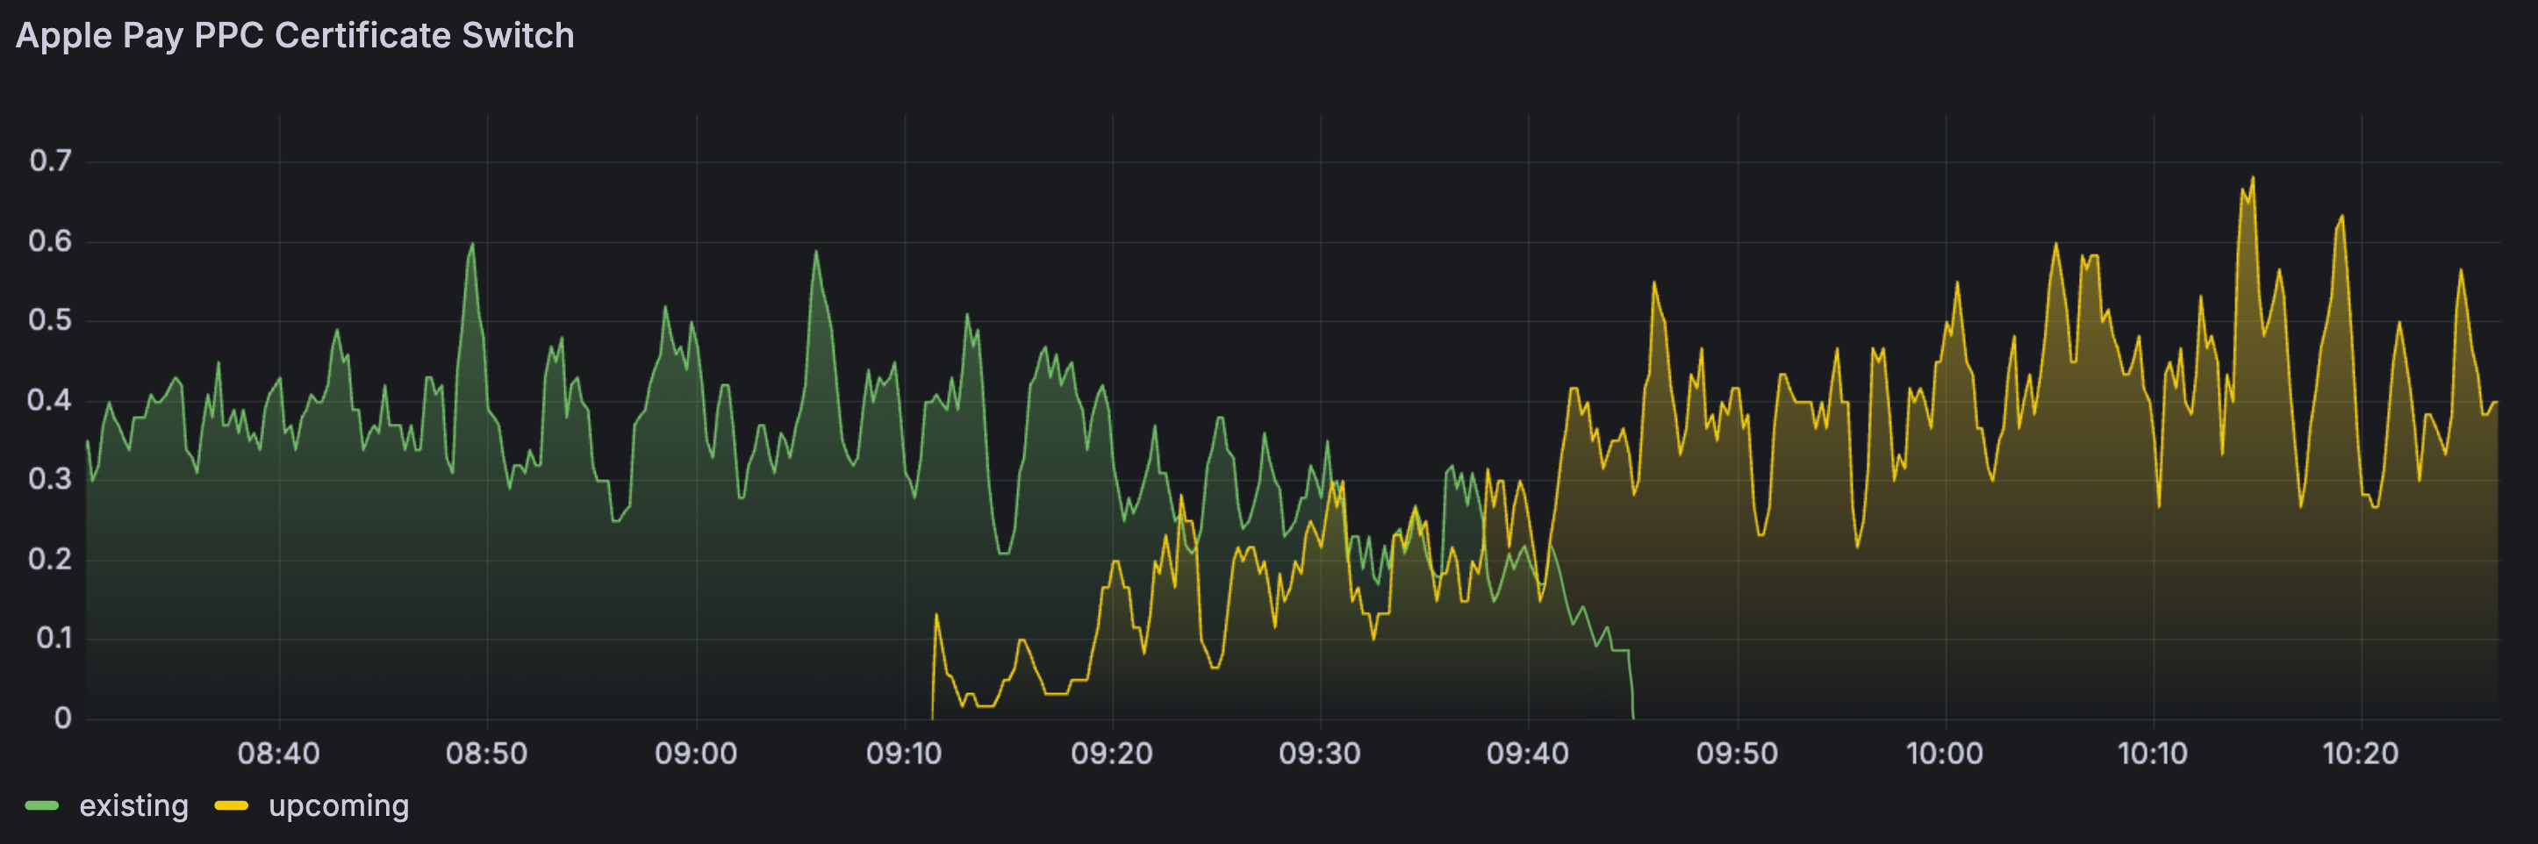Click the 10:10 time axis label
Image resolution: width=2538 pixels, height=844 pixels.
click(x=2152, y=754)
